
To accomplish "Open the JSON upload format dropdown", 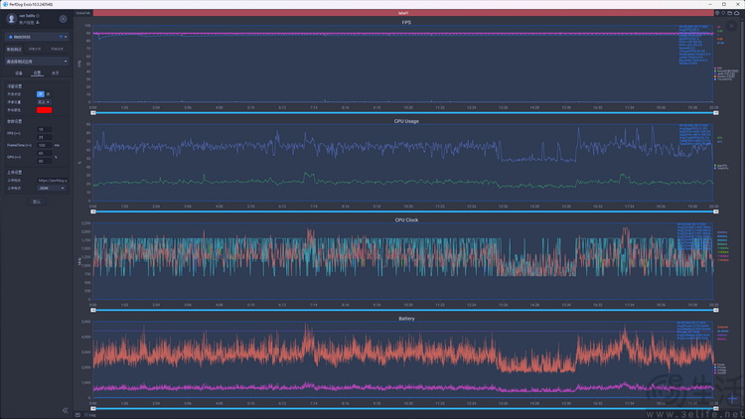I will [x=52, y=188].
